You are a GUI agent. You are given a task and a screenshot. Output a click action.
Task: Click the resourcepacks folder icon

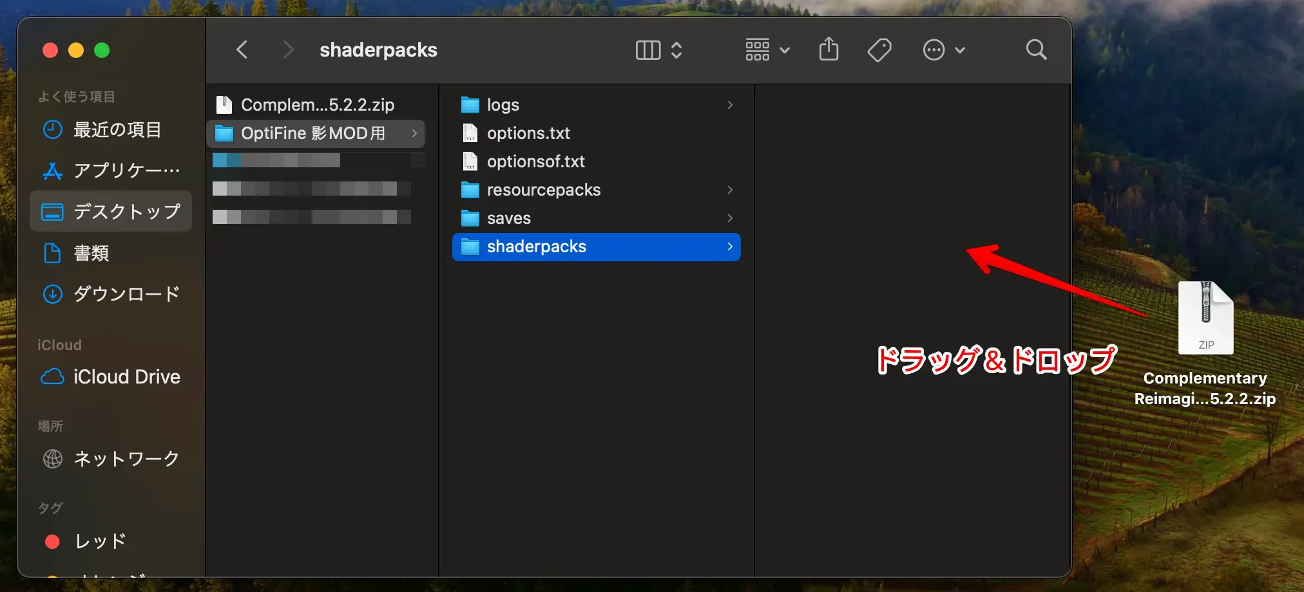click(x=470, y=190)
